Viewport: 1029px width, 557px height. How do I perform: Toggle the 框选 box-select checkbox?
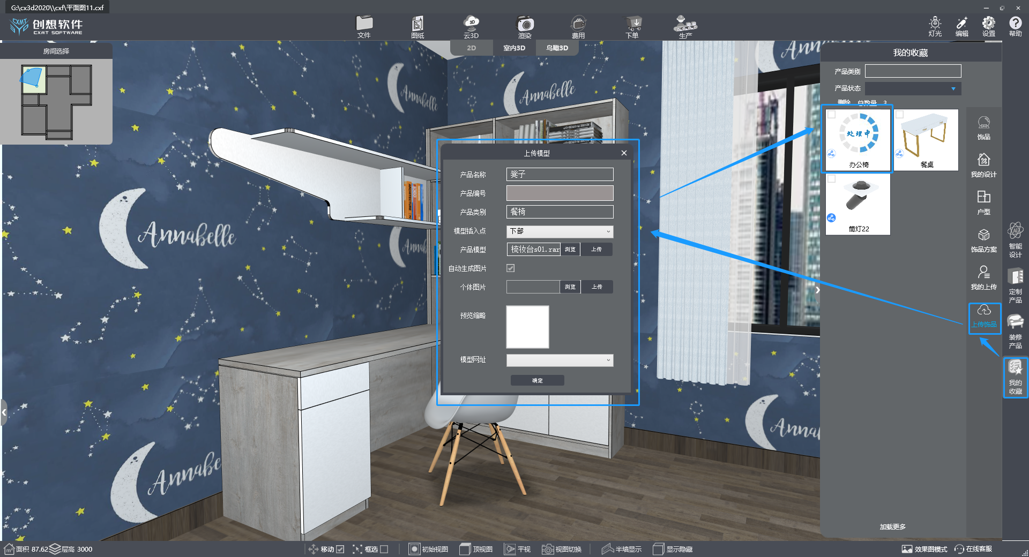[384, 549]
